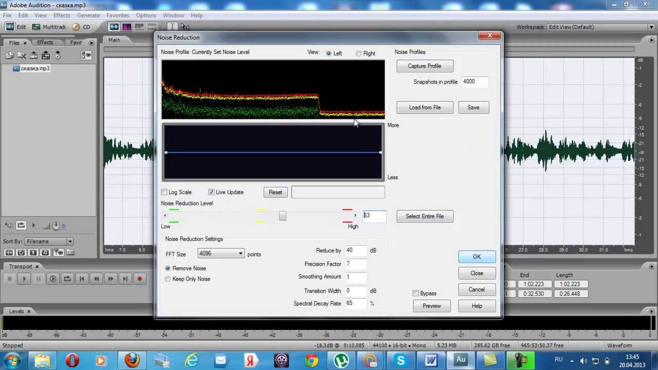Click Play to End circled-play button
658x370 pixels.
click(52, 279)
